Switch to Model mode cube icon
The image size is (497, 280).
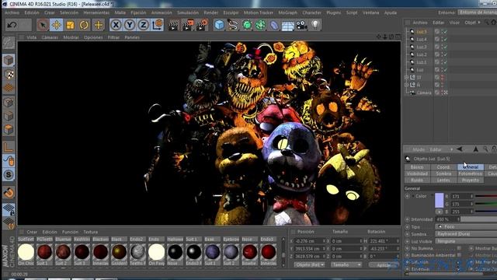[x=9, y=60]
